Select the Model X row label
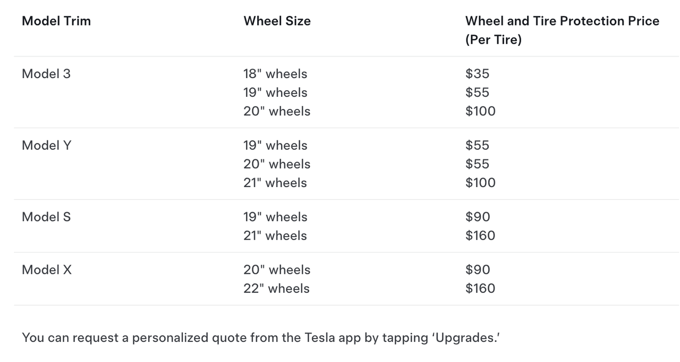The height and width of the screenshot is (362, 680). point(47,270)
